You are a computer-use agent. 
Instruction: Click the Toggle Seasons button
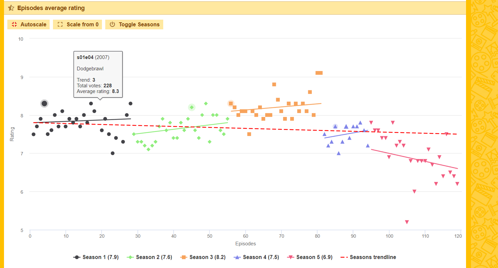click(x=134, y=24)
